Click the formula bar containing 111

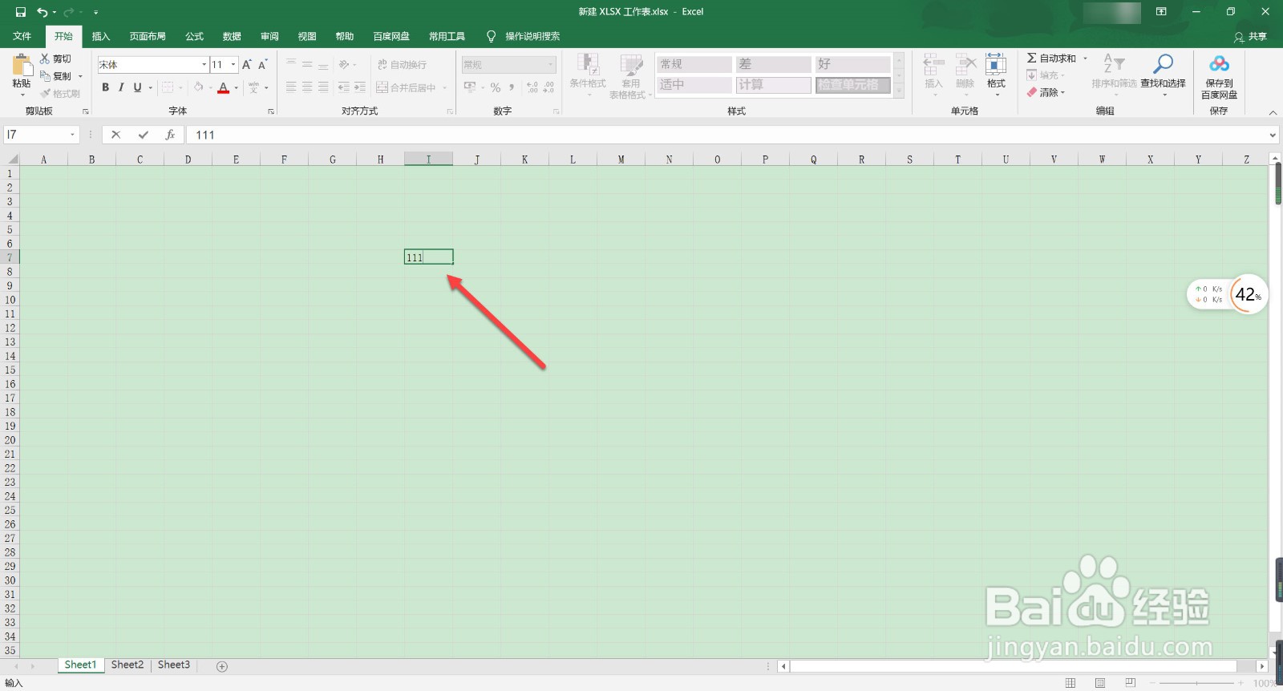726,135
